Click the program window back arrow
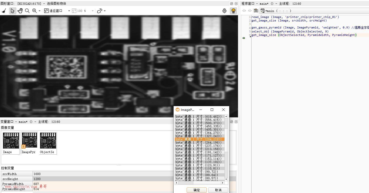Viewport: 369px width, 193px height. tap(244, 11)
